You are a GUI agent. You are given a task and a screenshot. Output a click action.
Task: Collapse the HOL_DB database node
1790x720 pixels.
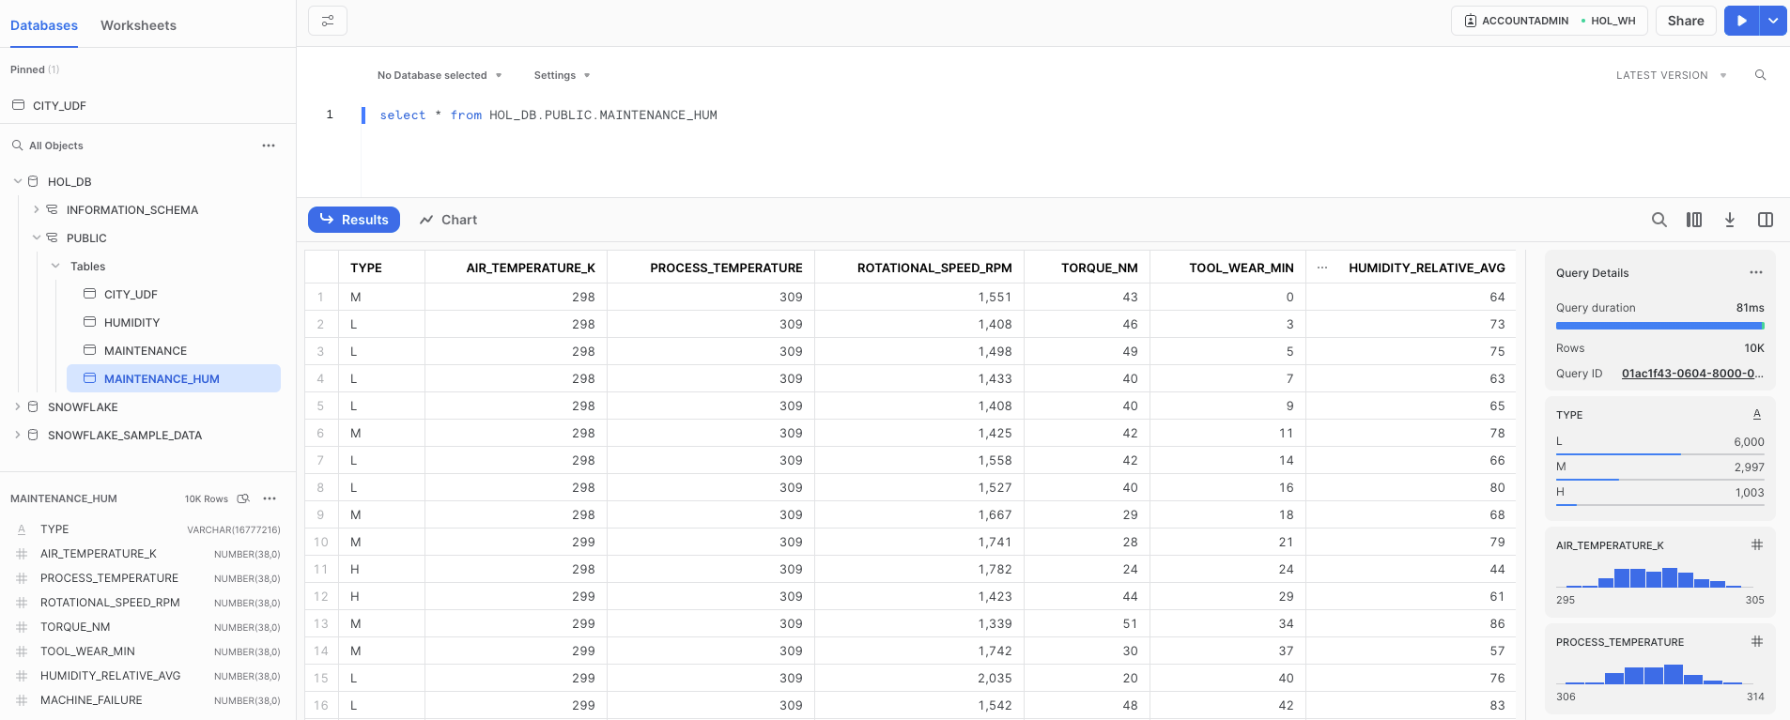pos(18,181)
